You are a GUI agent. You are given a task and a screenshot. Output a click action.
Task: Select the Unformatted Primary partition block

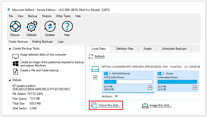(x=177, y=76)
